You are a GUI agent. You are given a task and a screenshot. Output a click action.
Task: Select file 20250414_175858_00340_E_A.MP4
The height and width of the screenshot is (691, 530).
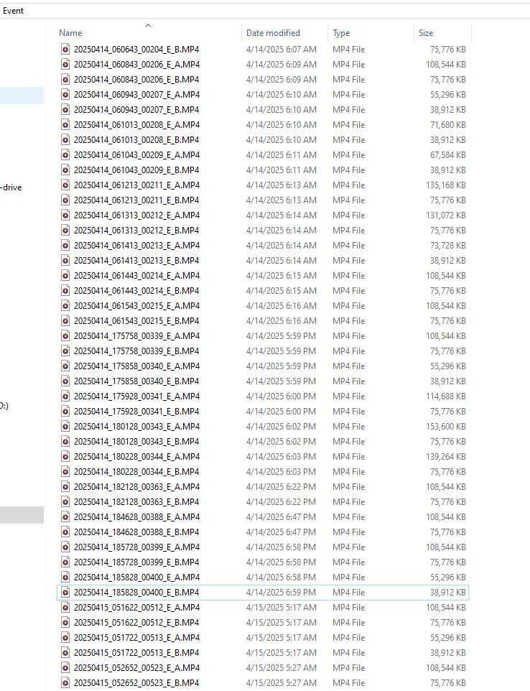click(136, 366)
